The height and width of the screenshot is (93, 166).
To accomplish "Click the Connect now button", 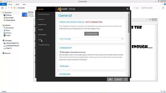I will (x=92, y=34).
